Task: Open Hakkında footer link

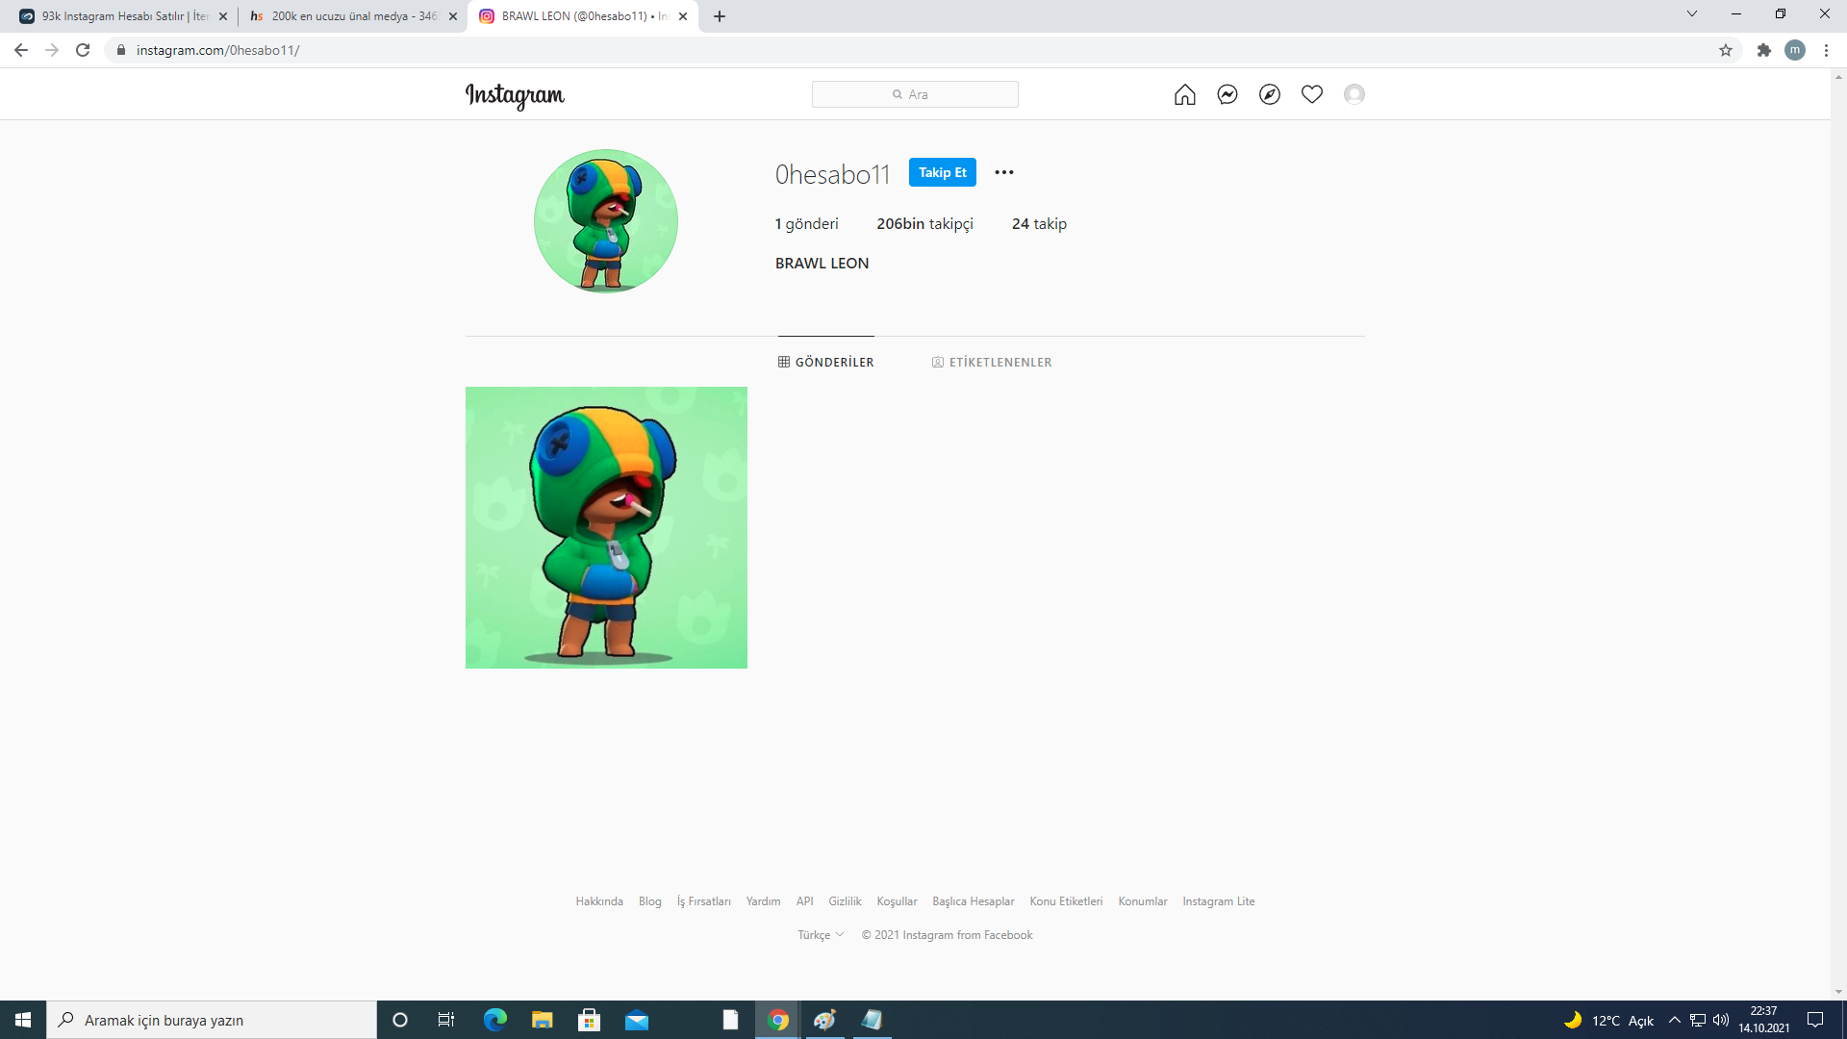Action: pos(599,901)
